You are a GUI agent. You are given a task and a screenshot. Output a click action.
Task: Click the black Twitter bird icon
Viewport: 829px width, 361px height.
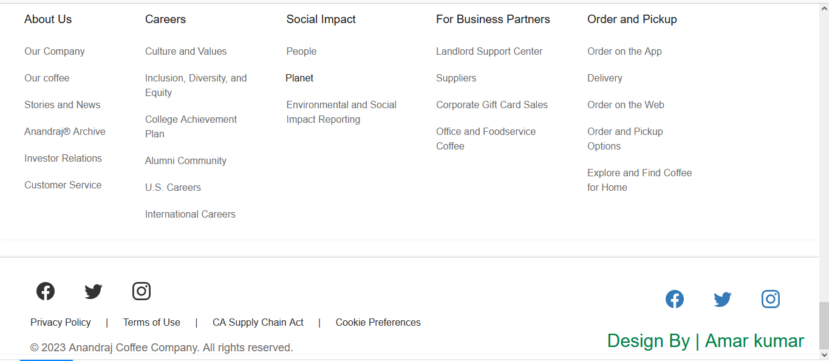(94, 292)
